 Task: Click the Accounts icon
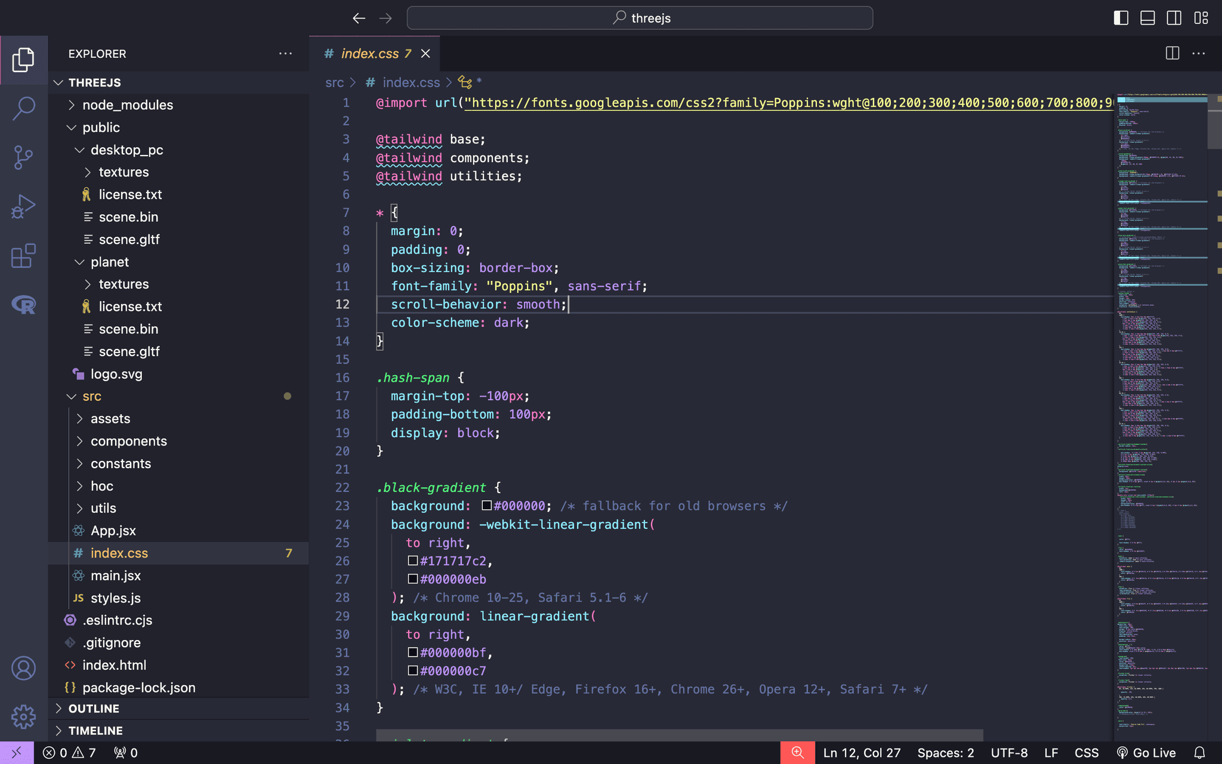[24, 668]
